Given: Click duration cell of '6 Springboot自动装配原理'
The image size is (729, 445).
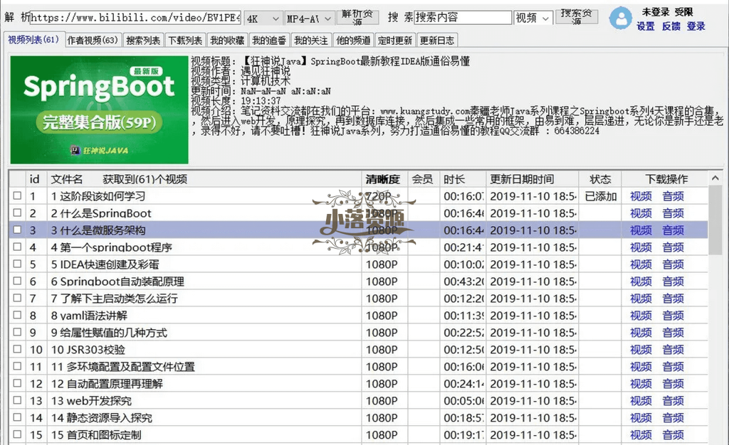Looking at the screenshot, I should coord(463,282).
